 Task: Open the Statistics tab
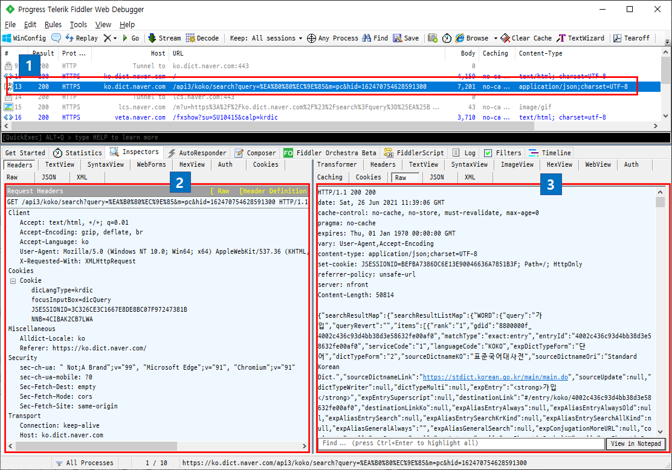(x=77, y=153)
